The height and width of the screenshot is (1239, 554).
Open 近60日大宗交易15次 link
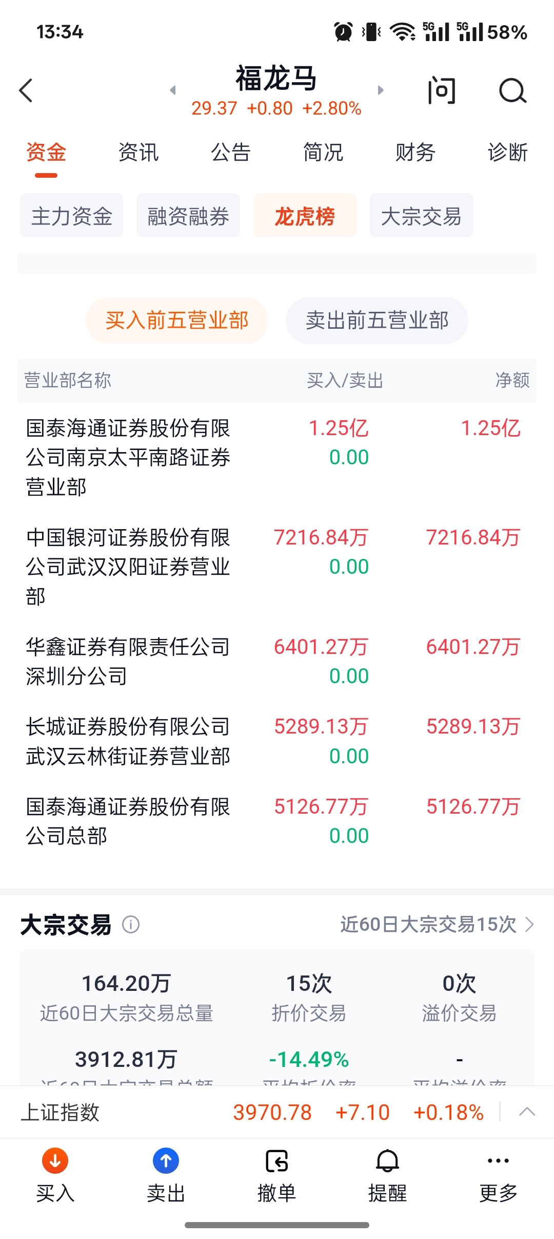[438, 925]
